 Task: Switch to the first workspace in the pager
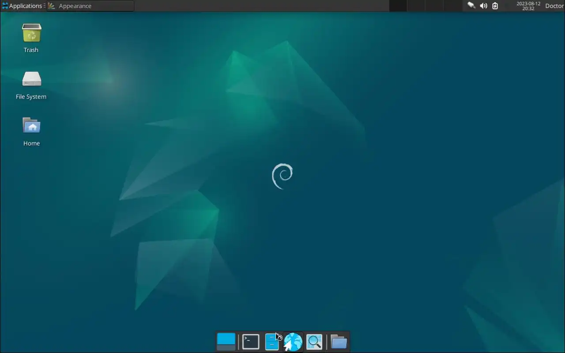click(398, 6)
